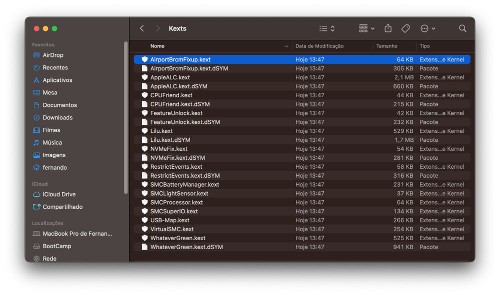This screenshot has height=295, width=500.
Task: Select the WhateverGreen.kext.dSYM package
Action: 302,247
